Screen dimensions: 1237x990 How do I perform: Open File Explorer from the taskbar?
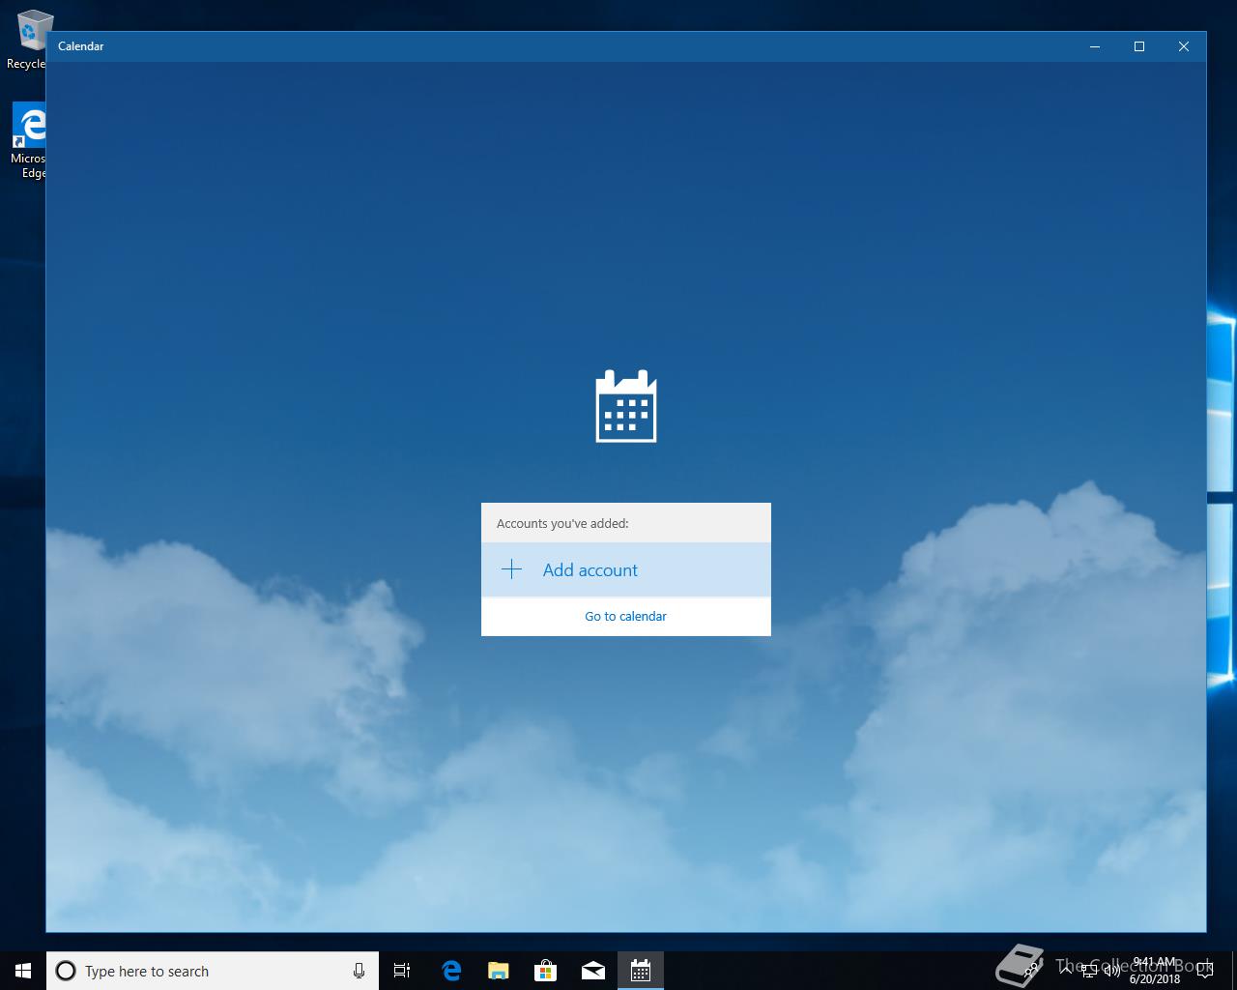tap(498, 971)
